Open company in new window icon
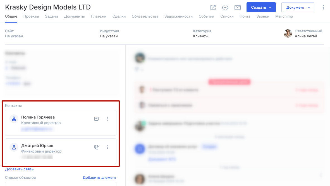 click(x=213, y=8)
